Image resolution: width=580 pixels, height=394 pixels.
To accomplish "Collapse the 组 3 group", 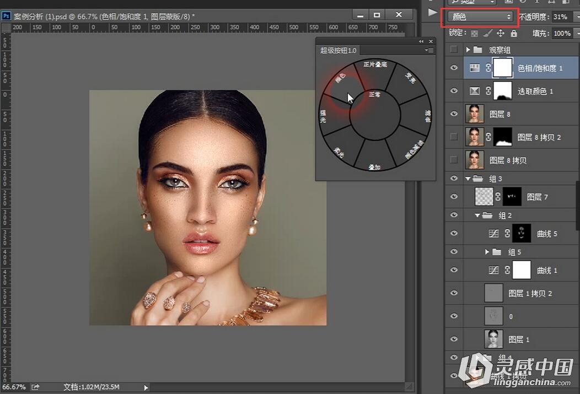I will coord(468,179).
